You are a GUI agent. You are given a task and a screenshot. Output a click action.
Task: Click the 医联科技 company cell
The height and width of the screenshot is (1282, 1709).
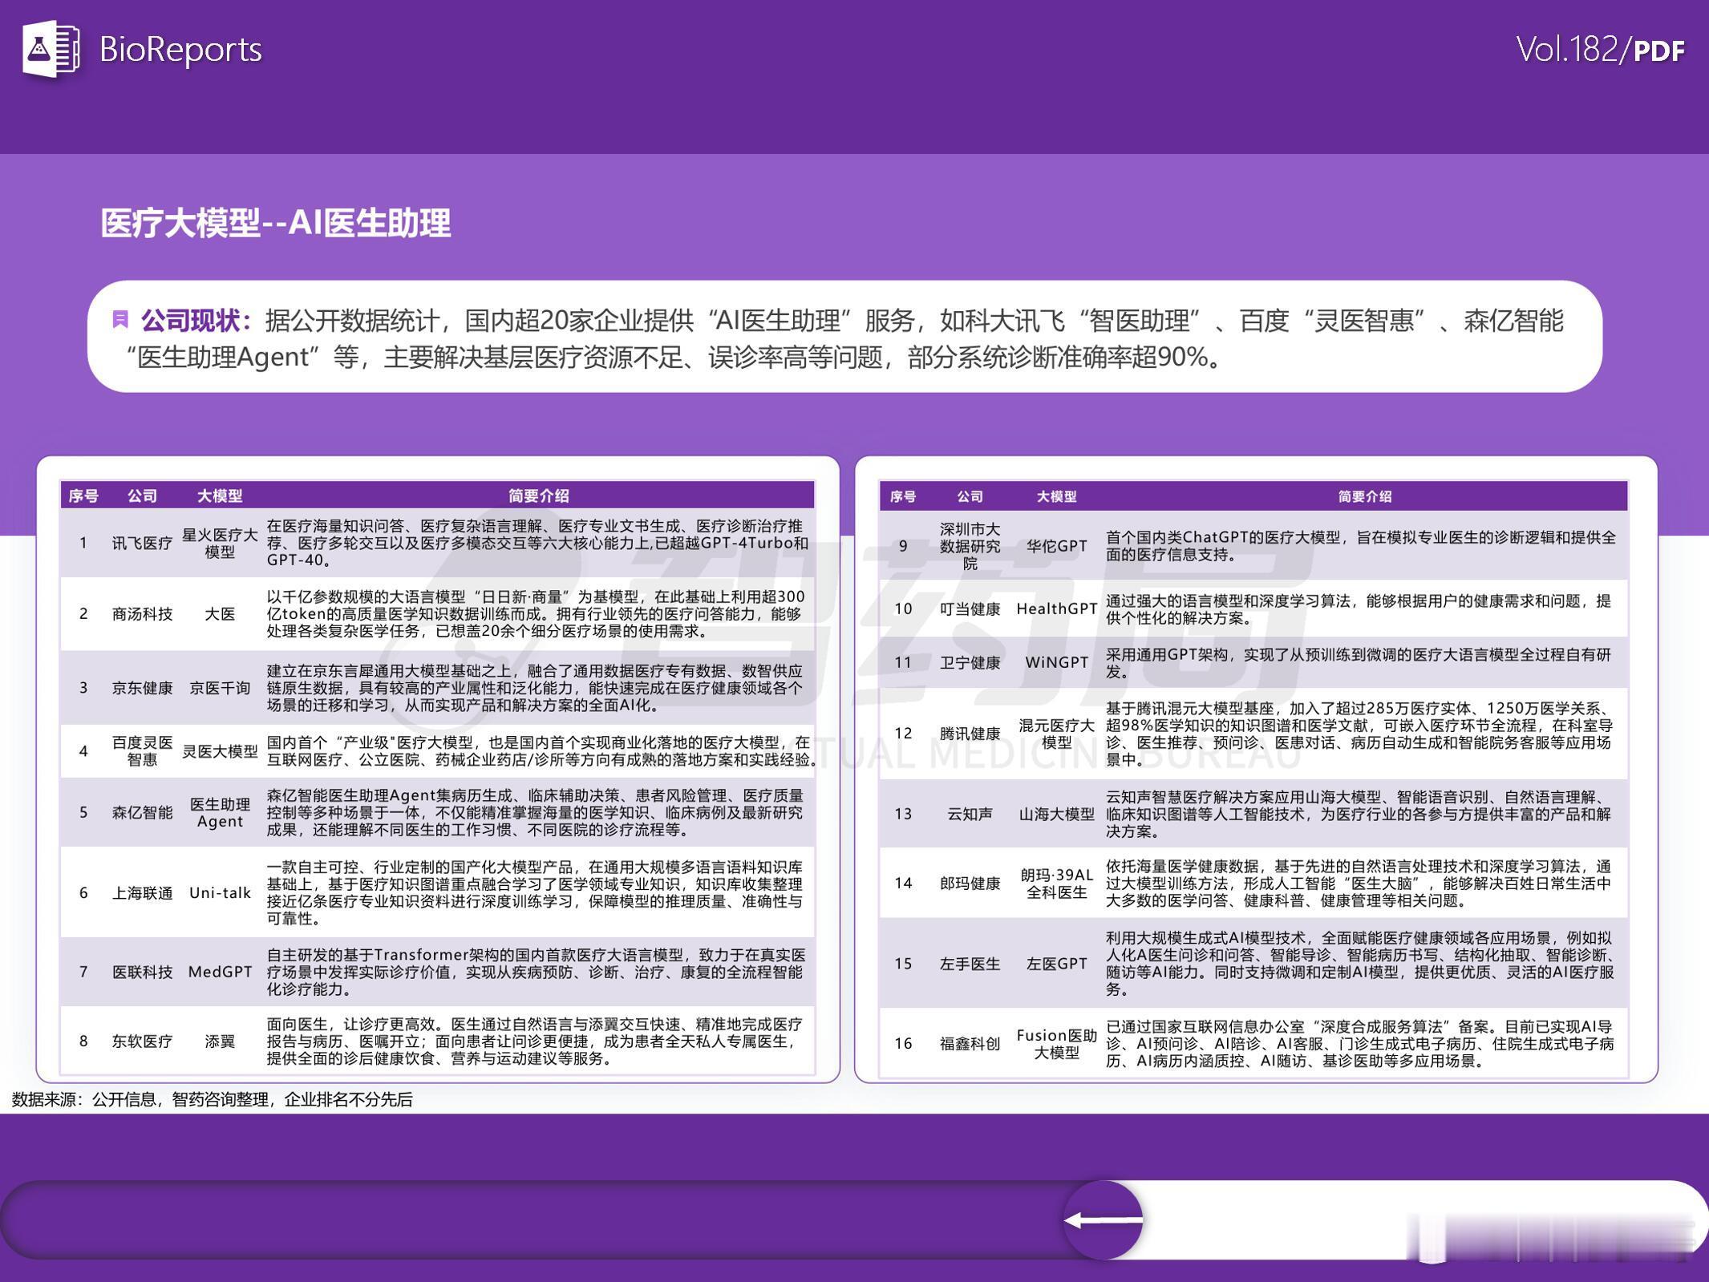(x=142, y=972)
